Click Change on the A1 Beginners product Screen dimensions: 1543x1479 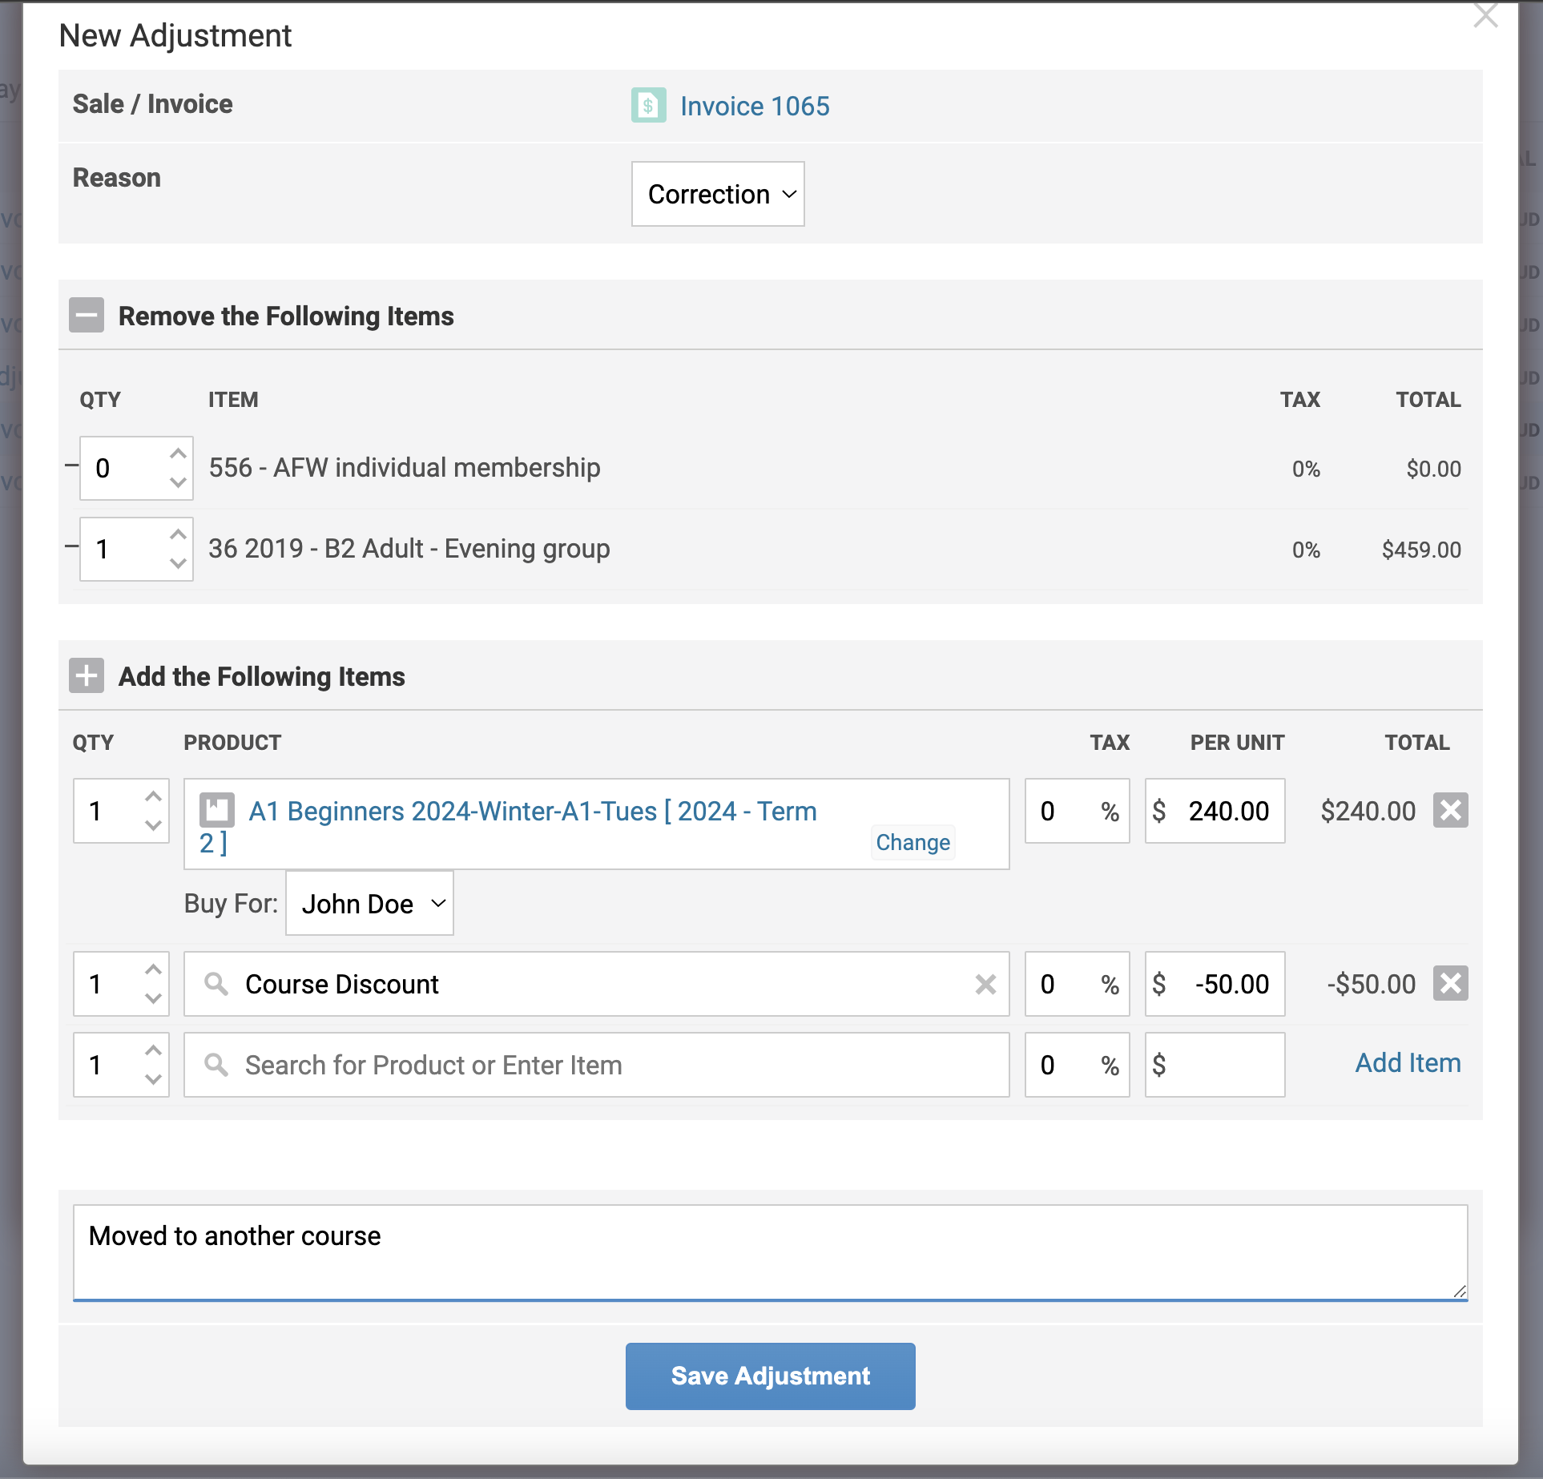(913, 842)
